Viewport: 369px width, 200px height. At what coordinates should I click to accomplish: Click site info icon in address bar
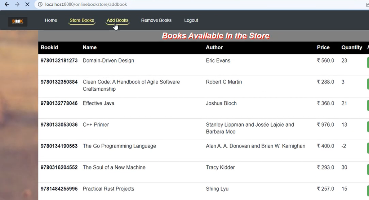[x=40, y=4]
